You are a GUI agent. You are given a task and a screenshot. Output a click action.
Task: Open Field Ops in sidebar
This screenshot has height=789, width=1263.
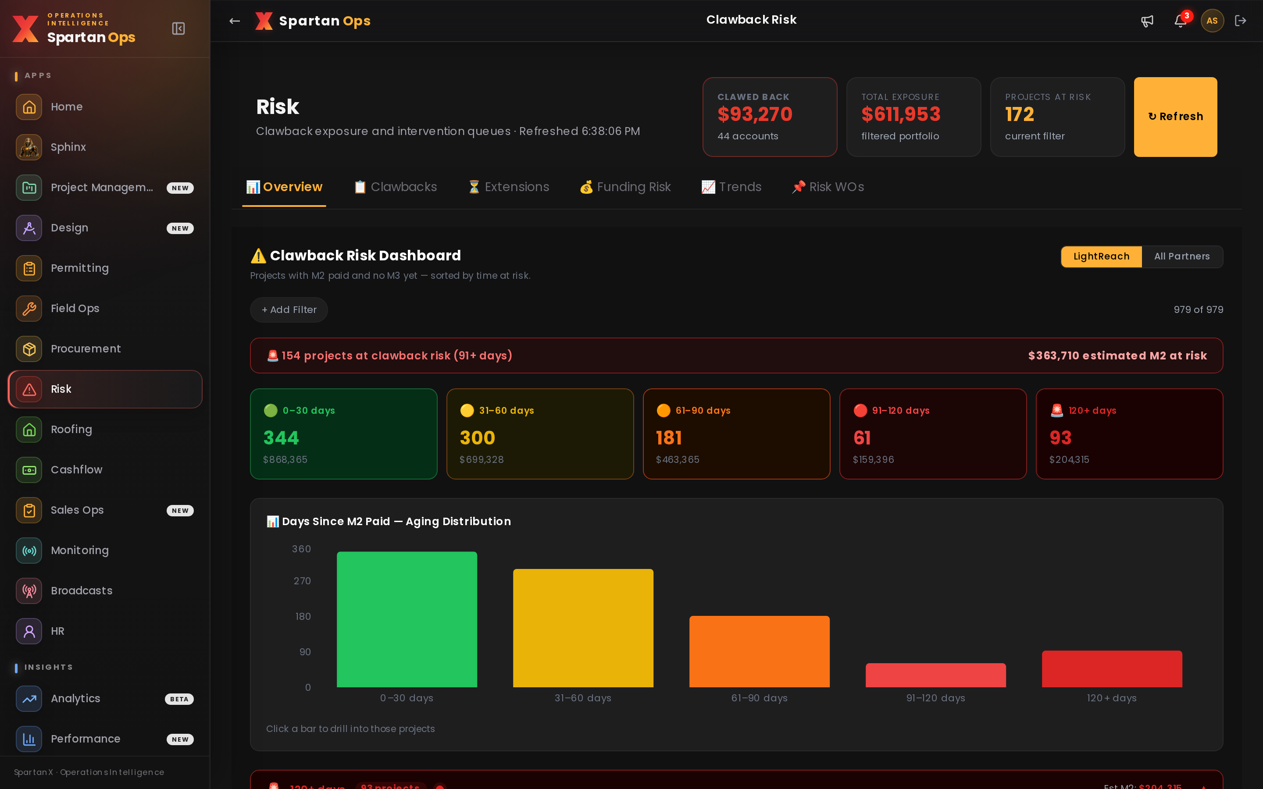105,309
